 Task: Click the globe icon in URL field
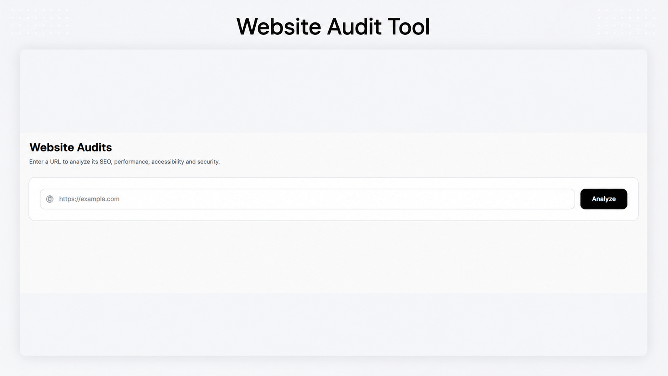(50, 199)
